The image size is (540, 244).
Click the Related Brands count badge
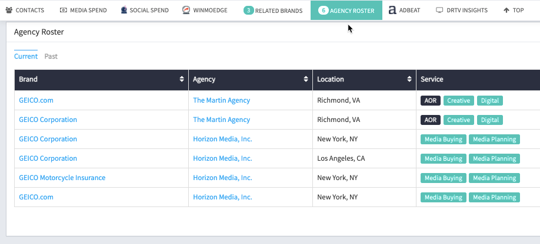pyautogui.click(x=248, y=11)
